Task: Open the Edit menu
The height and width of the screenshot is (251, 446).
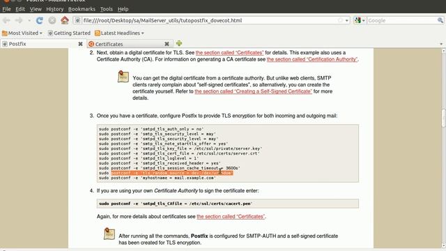Action: (20, 9)
